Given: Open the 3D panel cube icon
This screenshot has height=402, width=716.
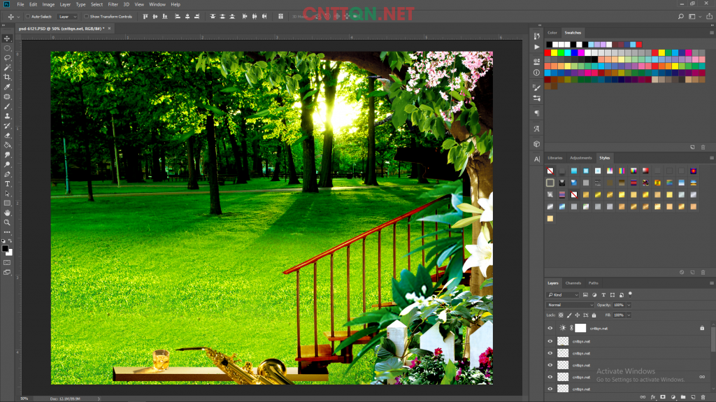Looking at the screenshot, I should tap(536, 144).
